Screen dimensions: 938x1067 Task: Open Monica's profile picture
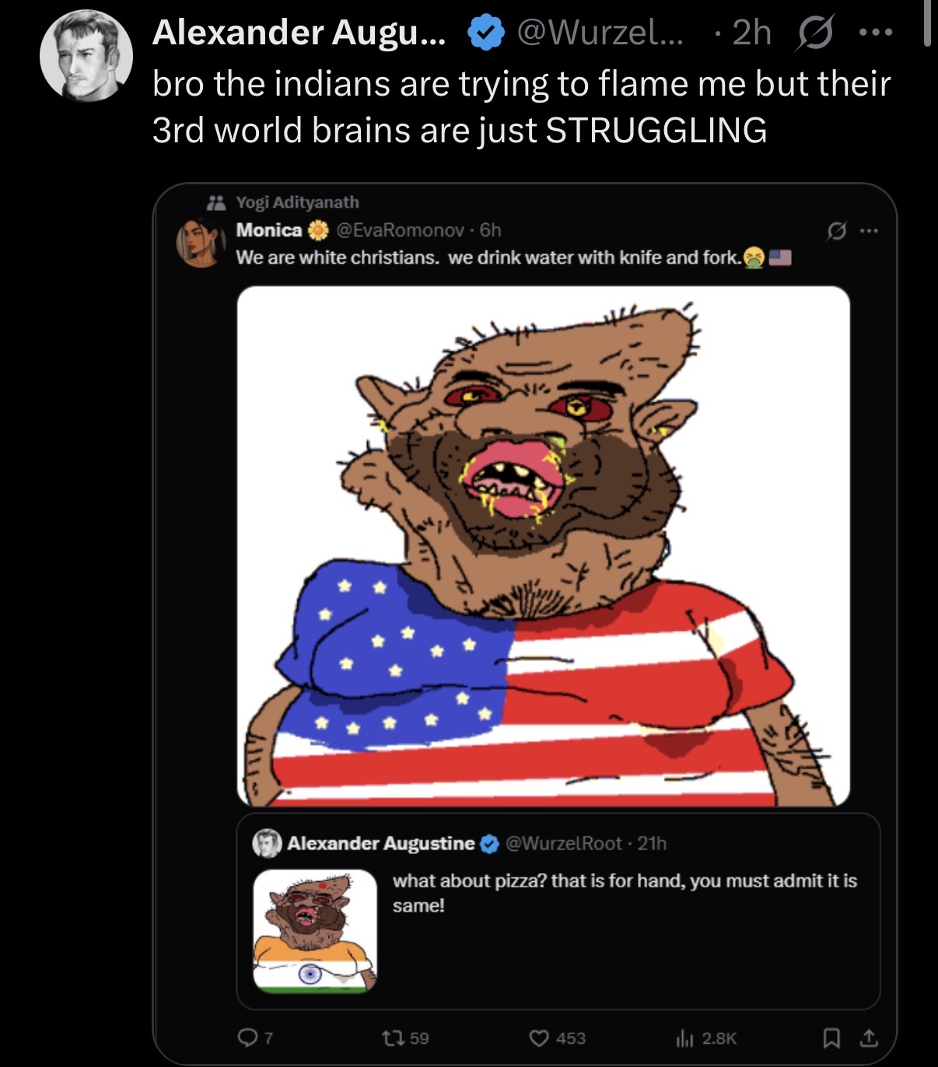(201, 243)
